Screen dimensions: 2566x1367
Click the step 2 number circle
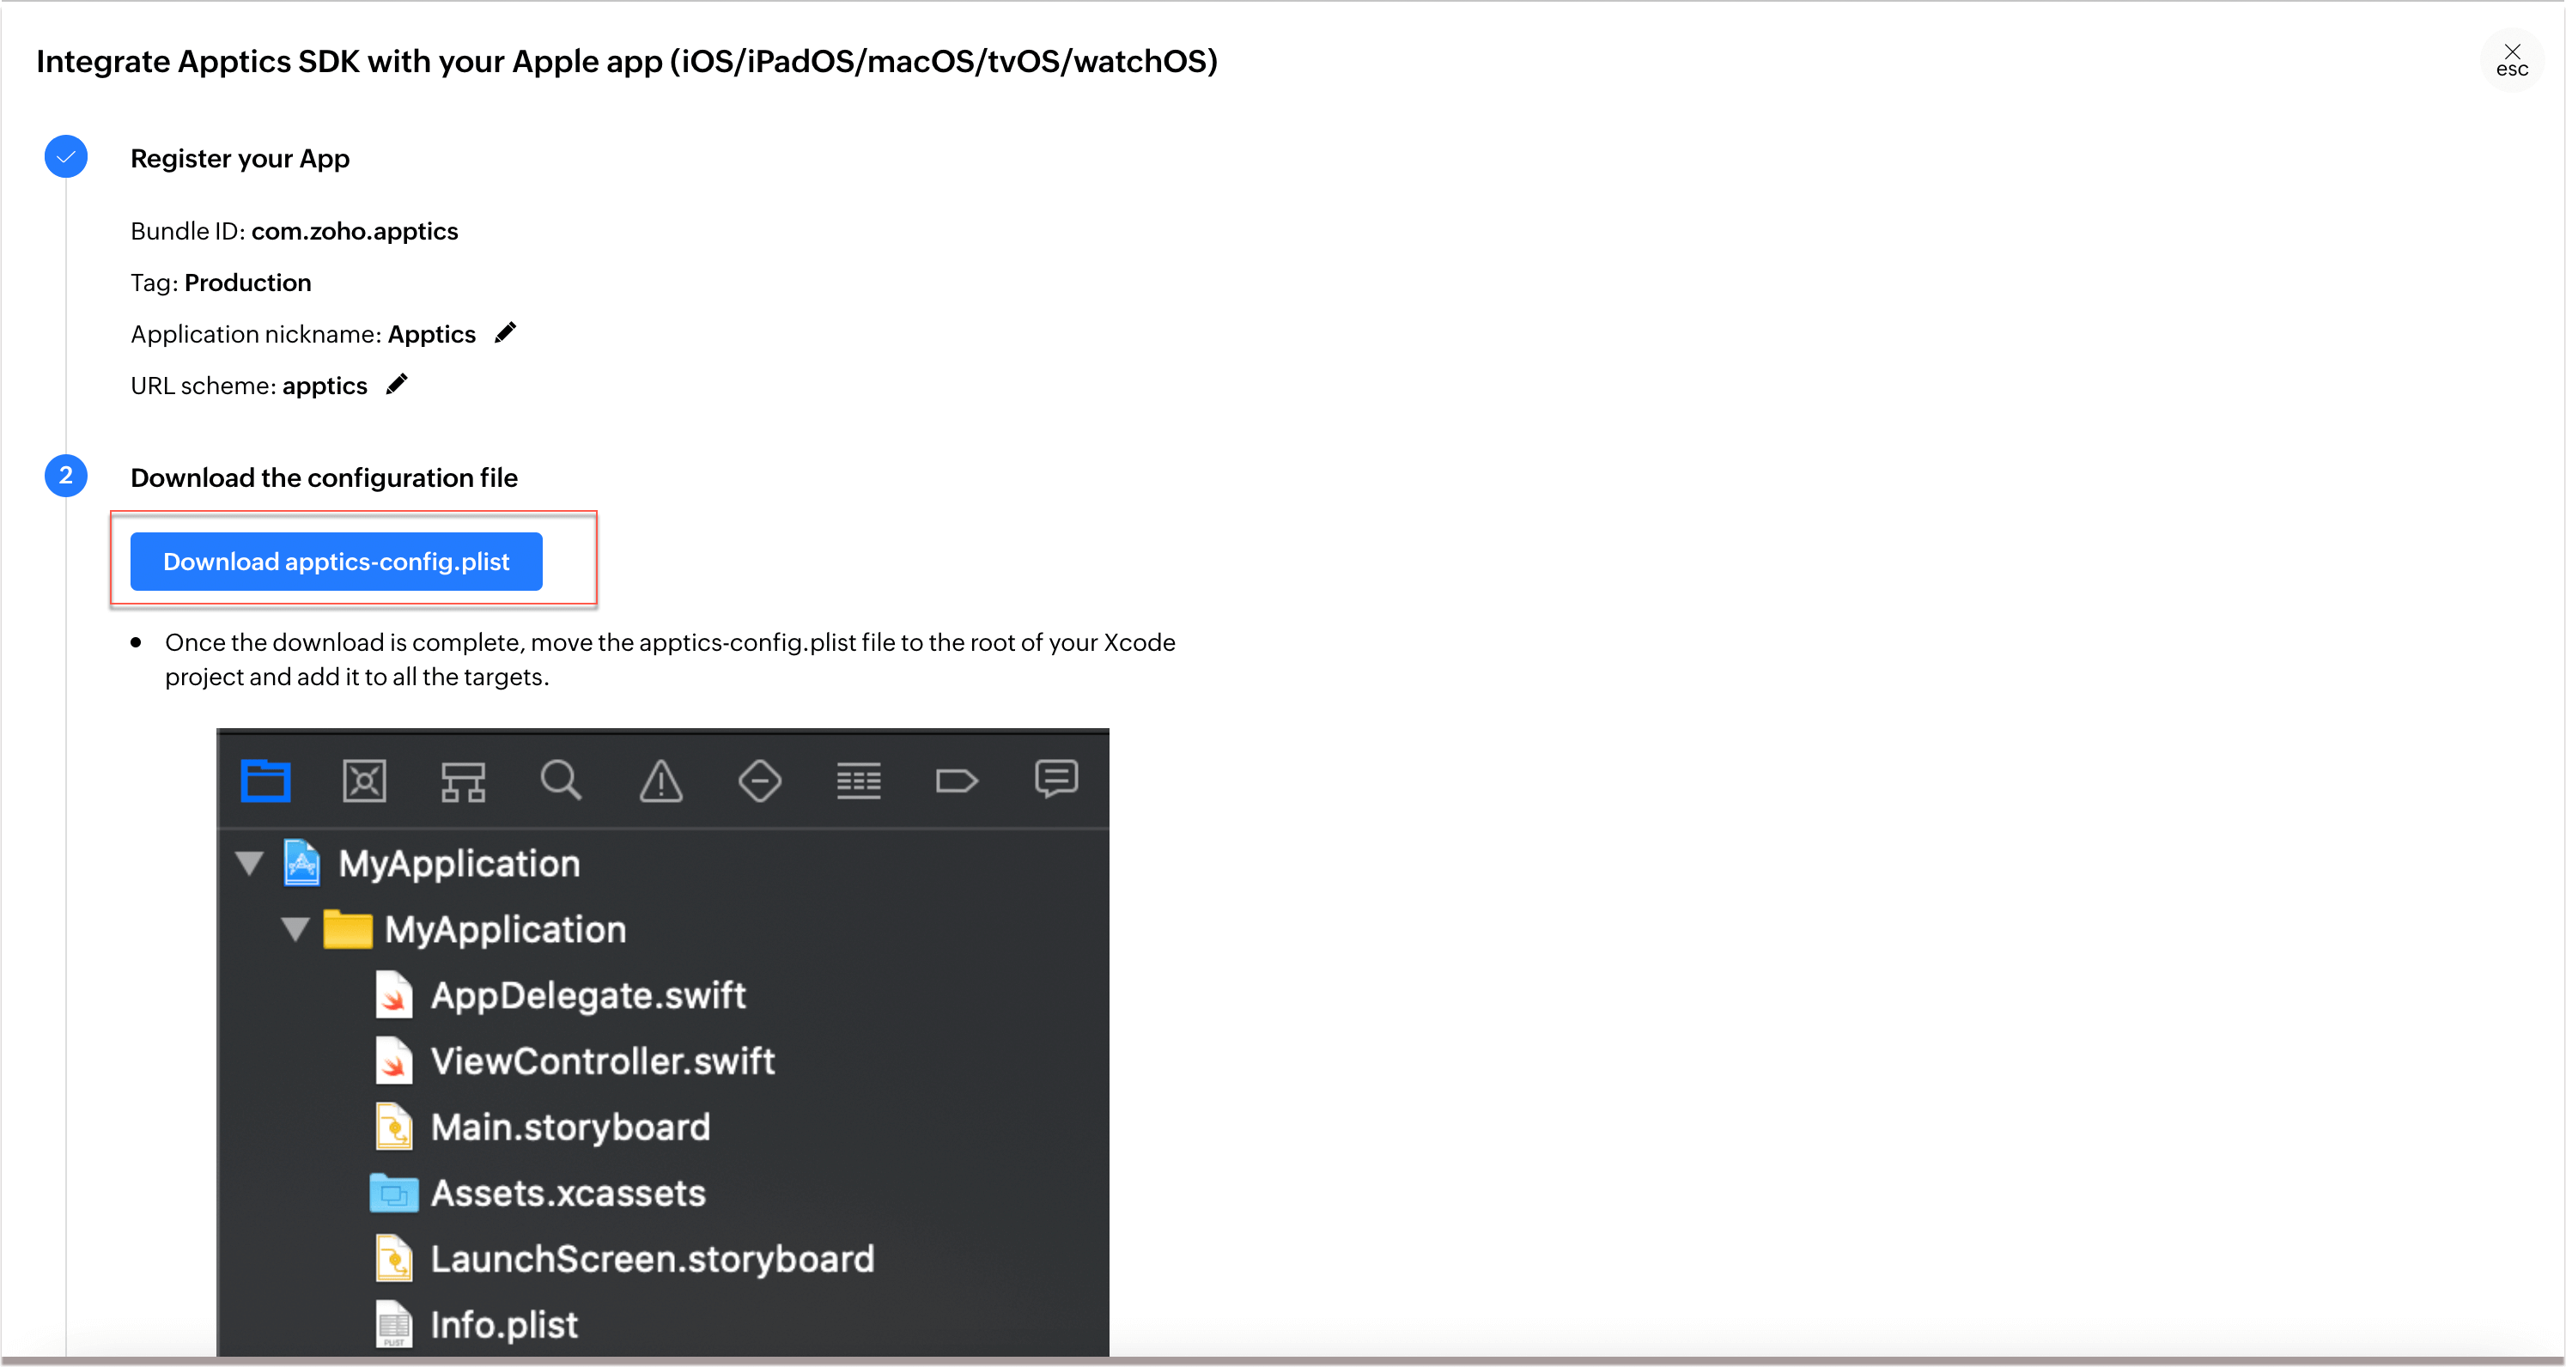pos(66,477)
